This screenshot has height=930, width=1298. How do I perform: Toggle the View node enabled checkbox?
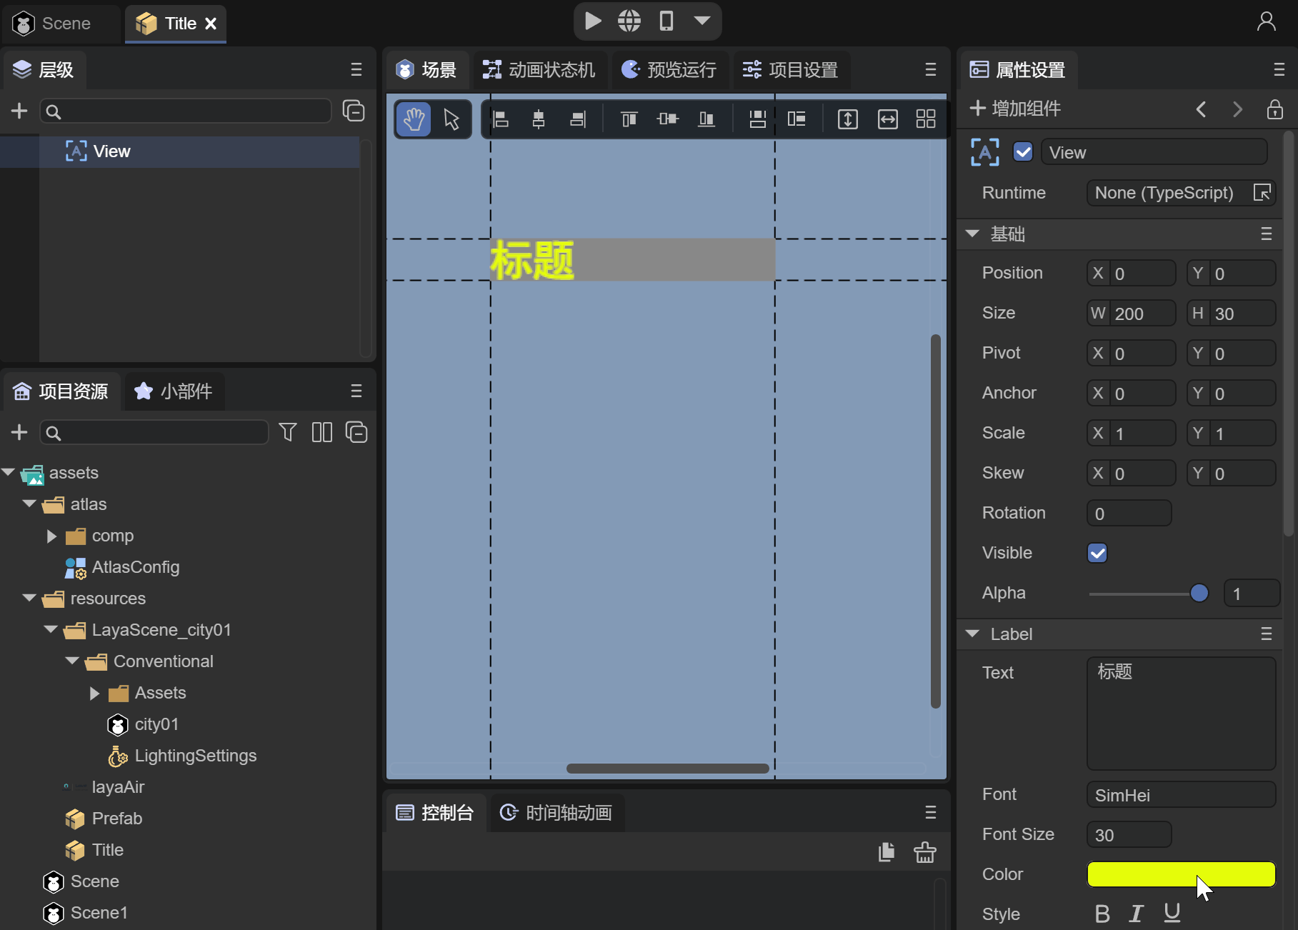1023,152
